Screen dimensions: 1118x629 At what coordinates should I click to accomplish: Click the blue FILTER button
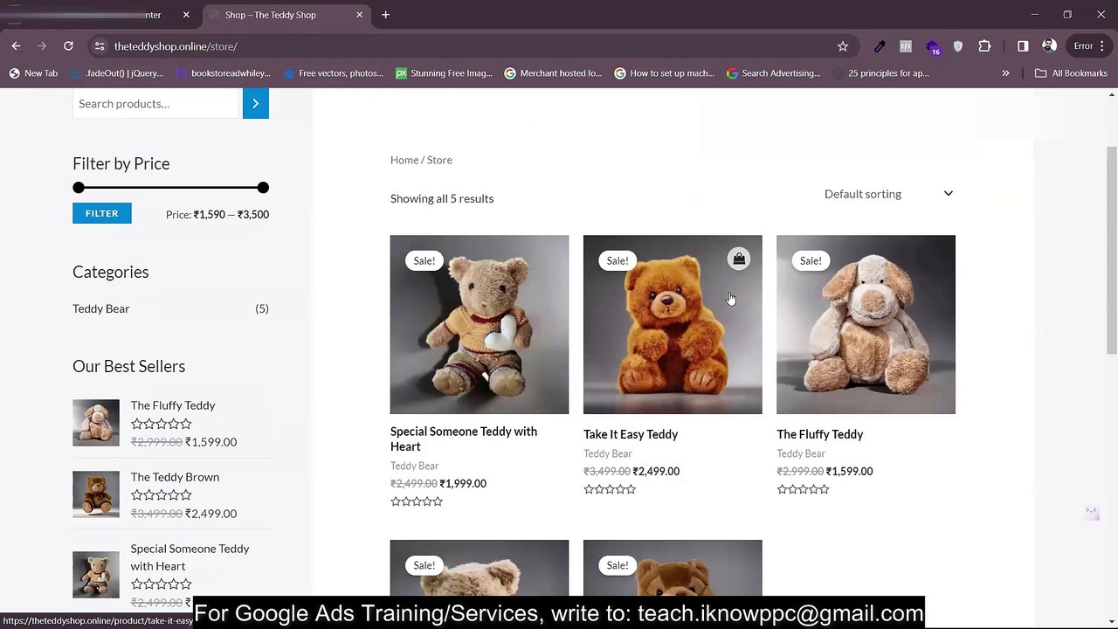point(101,213)
